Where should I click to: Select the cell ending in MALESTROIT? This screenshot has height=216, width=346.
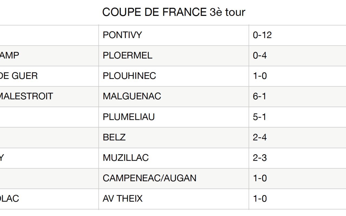[x=26, y=96]
